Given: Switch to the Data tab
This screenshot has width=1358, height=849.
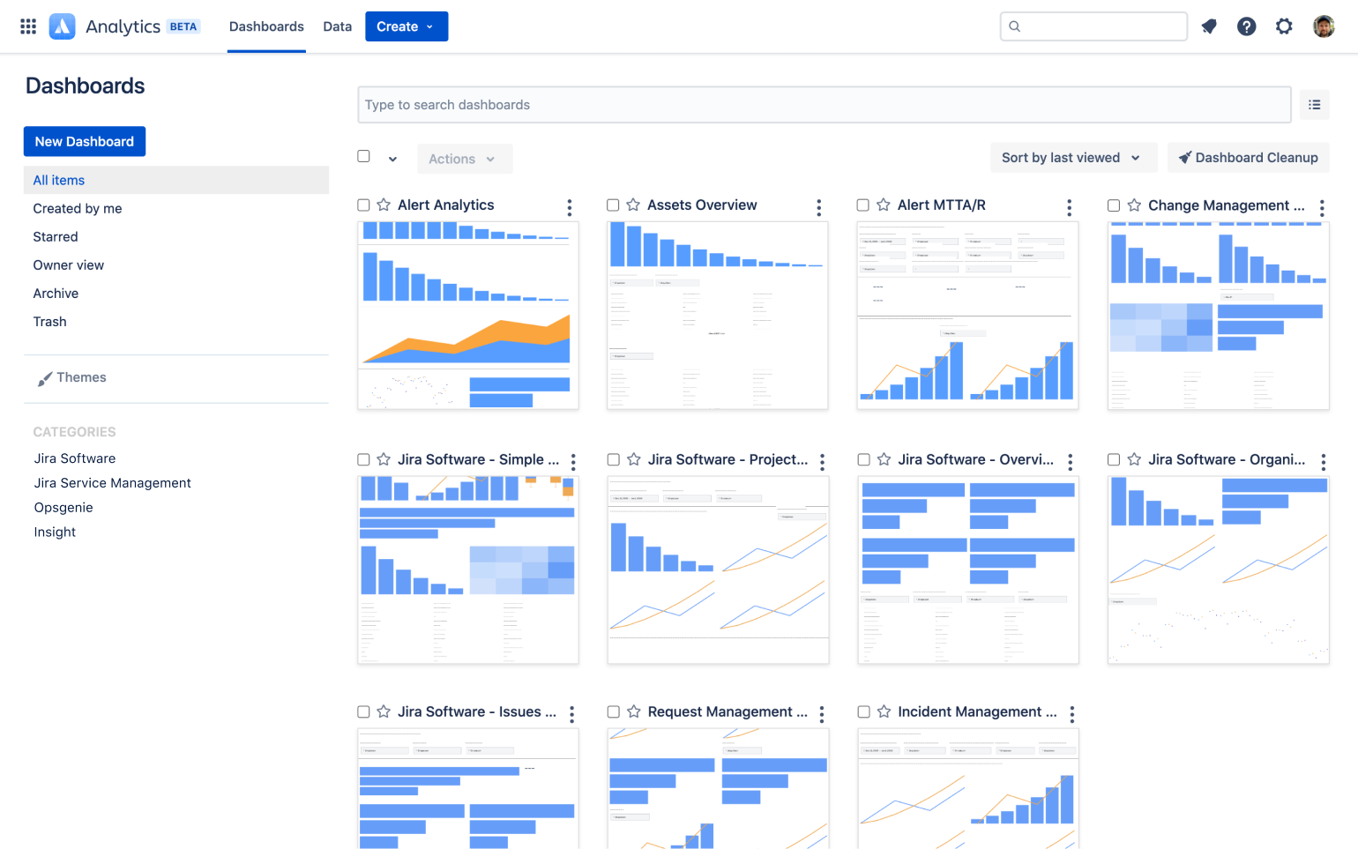Looking at the screenshot, I should [x=338, y=26].
